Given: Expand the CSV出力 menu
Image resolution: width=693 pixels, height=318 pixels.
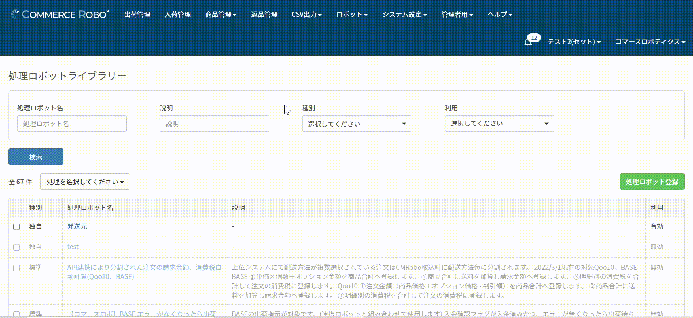Looking at the screenshot, I should (307, 14).
